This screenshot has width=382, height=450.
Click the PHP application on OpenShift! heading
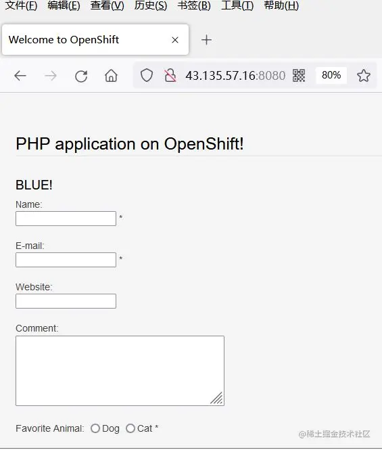(130, 143)
